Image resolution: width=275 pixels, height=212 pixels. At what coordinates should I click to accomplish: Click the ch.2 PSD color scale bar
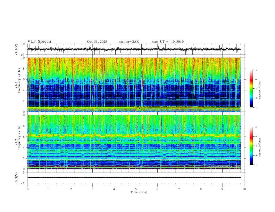[251, 146]
